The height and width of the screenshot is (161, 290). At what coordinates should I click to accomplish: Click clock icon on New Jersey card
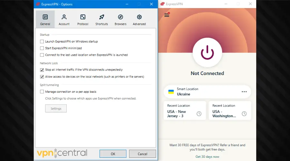pos(199,114)
